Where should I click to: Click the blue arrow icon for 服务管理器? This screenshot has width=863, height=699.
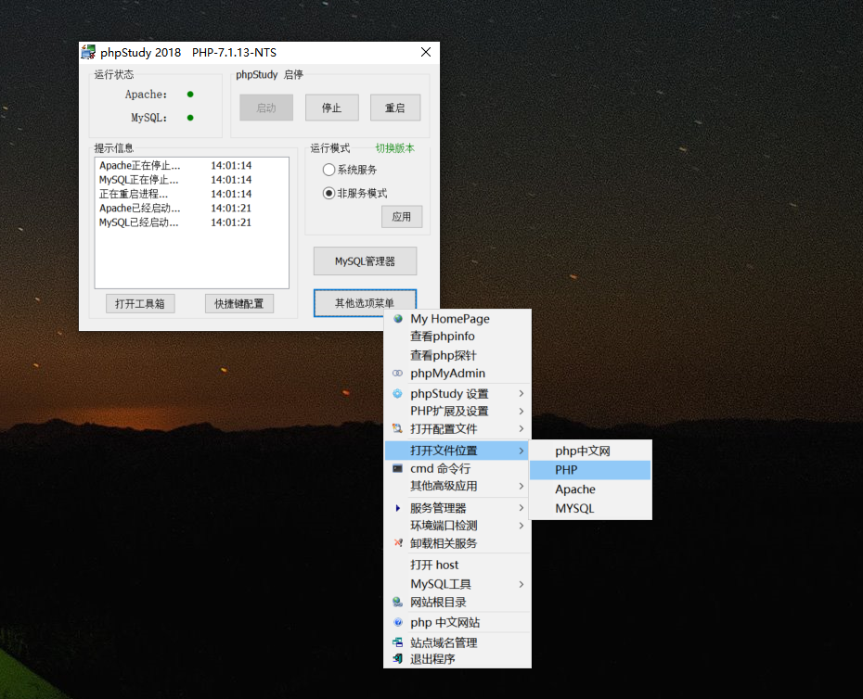tap(397, 508)
